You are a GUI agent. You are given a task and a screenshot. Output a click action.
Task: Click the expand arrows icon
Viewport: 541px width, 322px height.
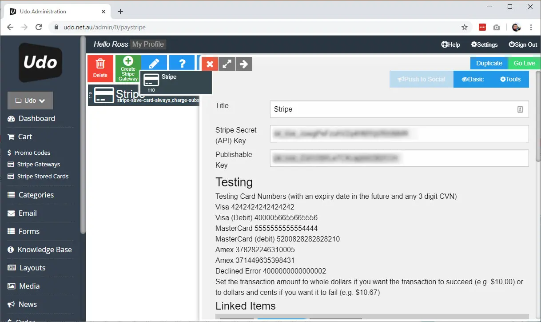click(227, 64)
